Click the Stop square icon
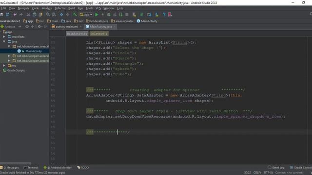Image resolution: width=312 pixels, height=175 pixels. click(x=127, y=15)
